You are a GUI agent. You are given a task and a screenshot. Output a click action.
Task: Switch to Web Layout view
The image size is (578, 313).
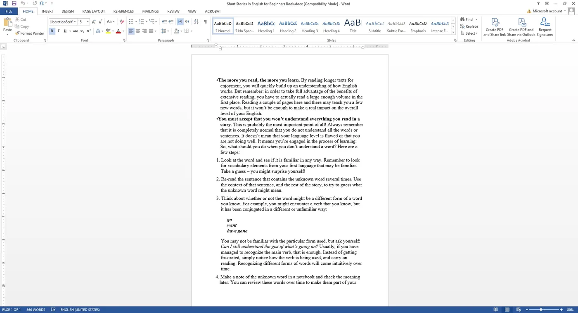(x=519, y=310)
